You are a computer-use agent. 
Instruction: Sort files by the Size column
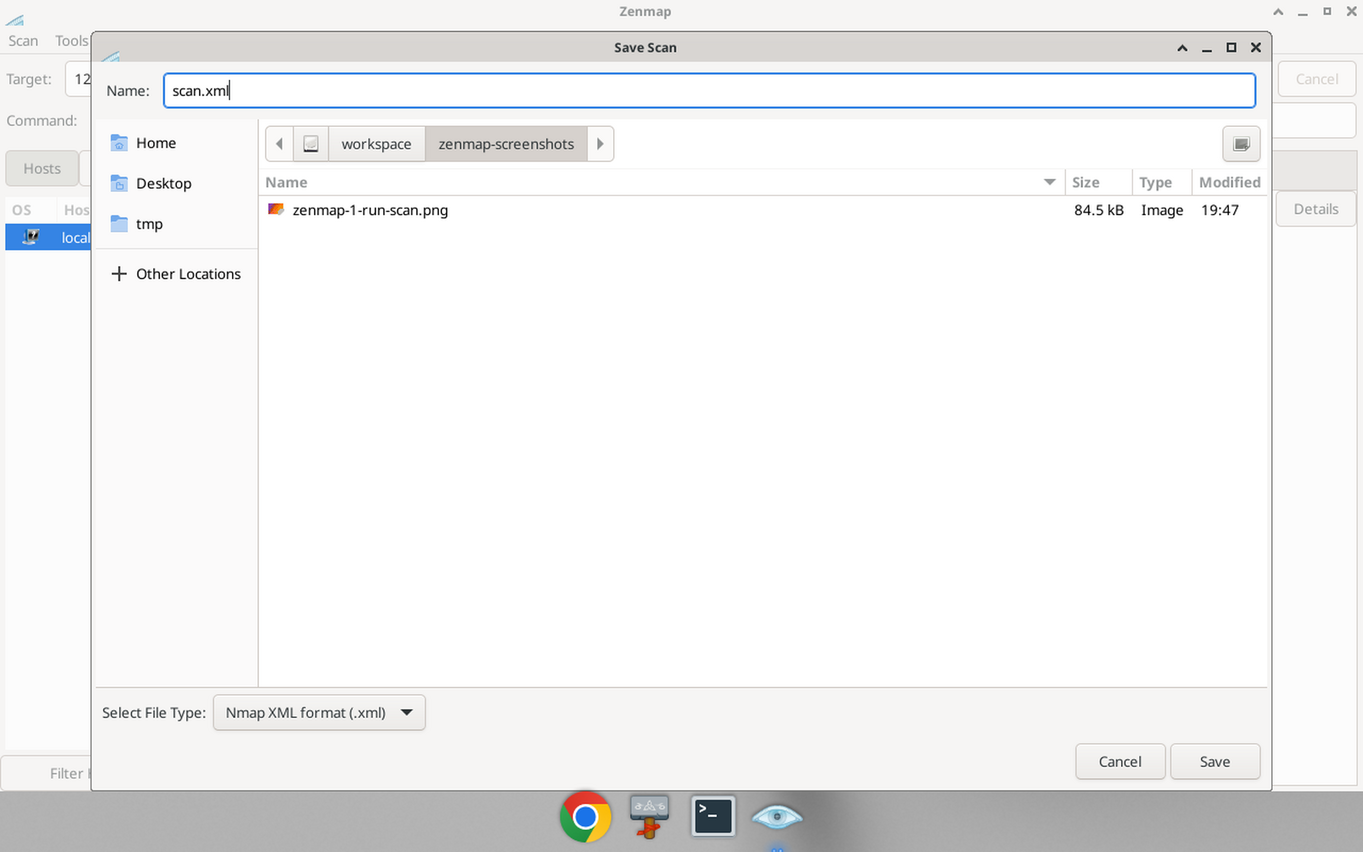(x=1098, y=182)
